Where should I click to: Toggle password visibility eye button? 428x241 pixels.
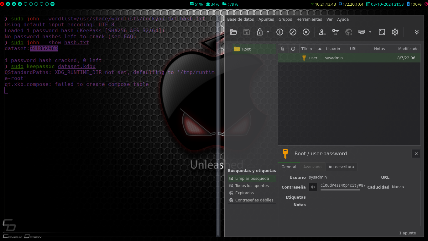[313, 187]
